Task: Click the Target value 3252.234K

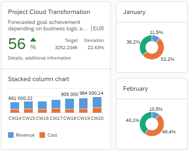Action: (x=66, y=48)
